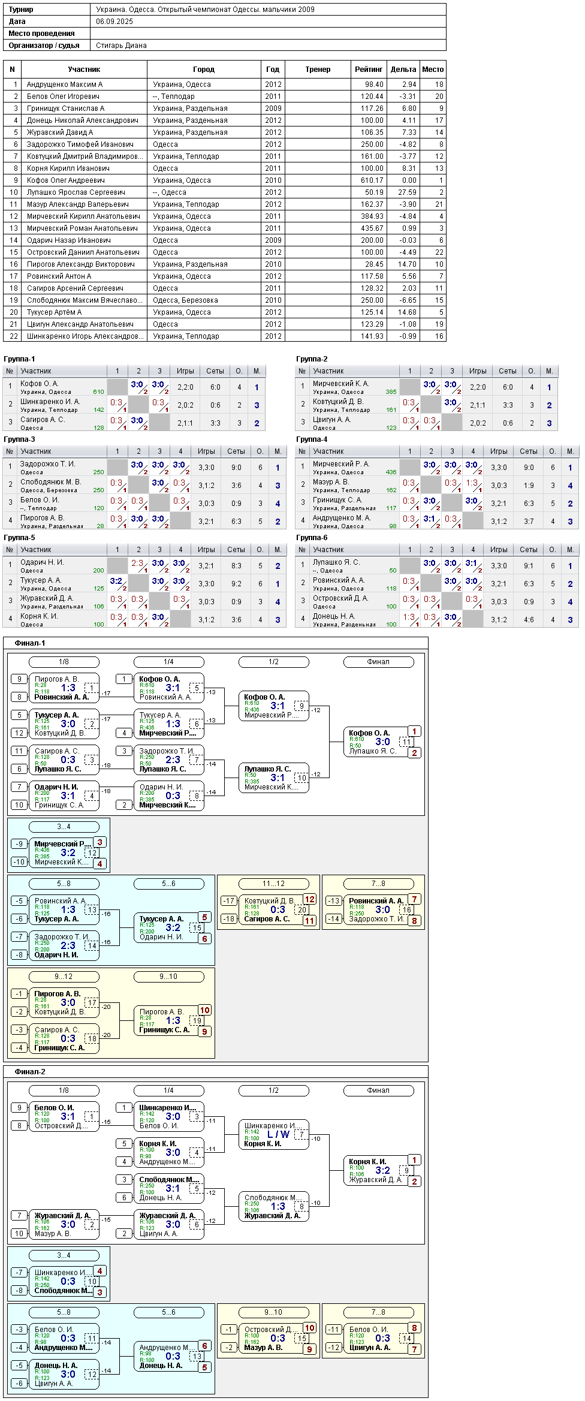The width and height of the screenshot is (585, 1401).
Task: Select the Финал-1 section header
Action: coord(30,643)
